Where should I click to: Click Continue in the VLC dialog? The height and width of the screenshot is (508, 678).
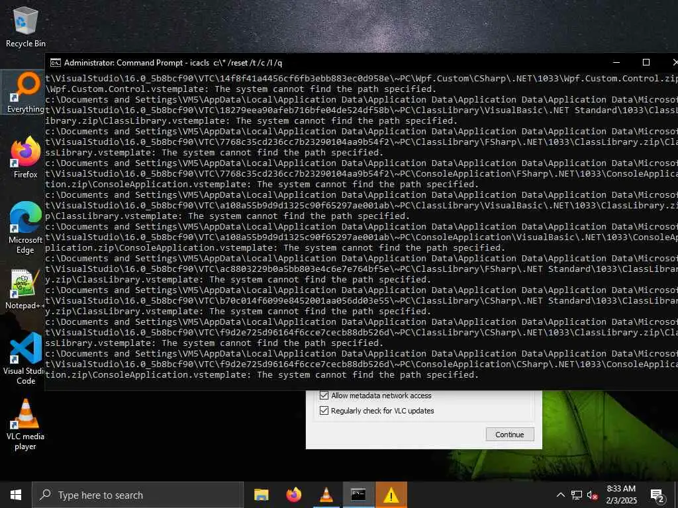510,435
